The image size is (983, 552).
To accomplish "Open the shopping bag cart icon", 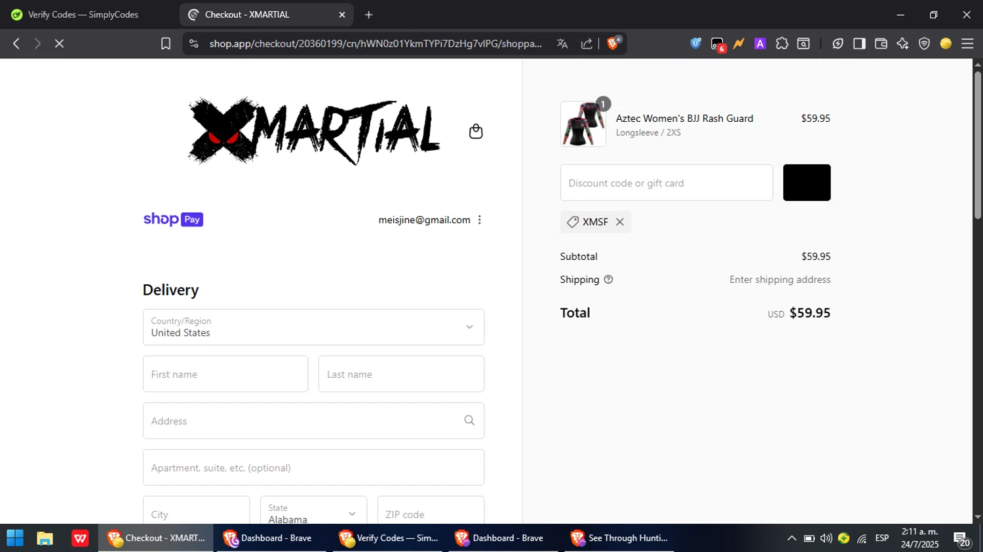I will pos(476,132).
